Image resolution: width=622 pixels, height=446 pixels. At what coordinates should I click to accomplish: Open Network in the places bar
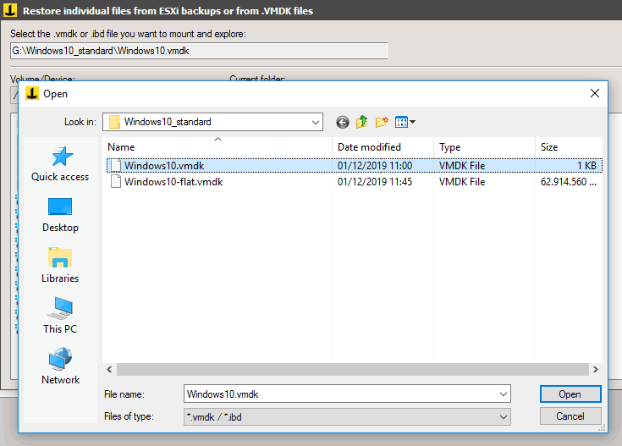60,366
